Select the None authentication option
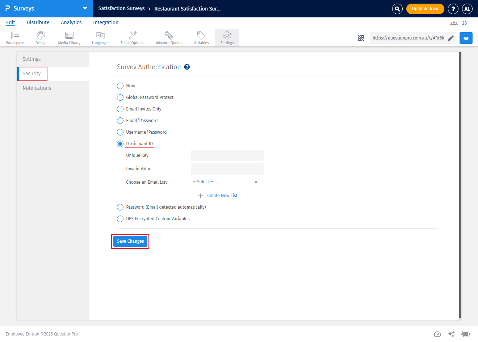 click(120, 86)
